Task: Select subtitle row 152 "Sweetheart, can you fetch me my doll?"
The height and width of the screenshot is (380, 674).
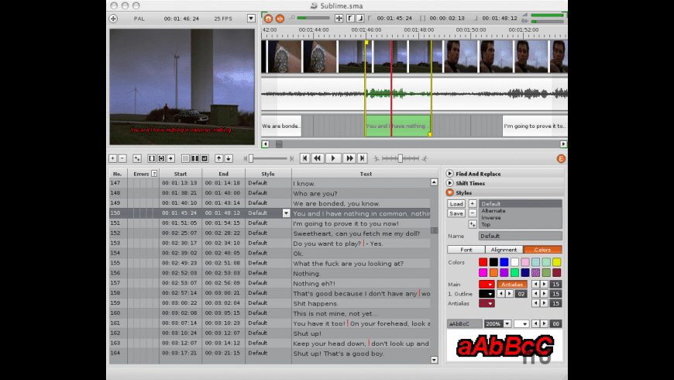Action: 270,233
